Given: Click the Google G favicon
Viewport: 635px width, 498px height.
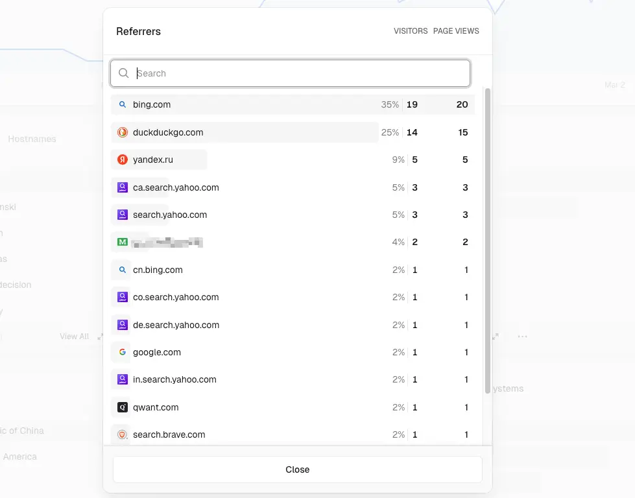Looking at the screenshot, I should click(123, 352).
